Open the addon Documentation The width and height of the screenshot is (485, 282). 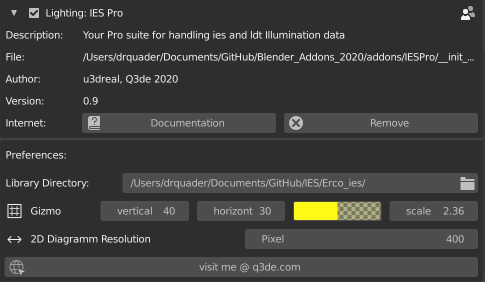[179, 123]
